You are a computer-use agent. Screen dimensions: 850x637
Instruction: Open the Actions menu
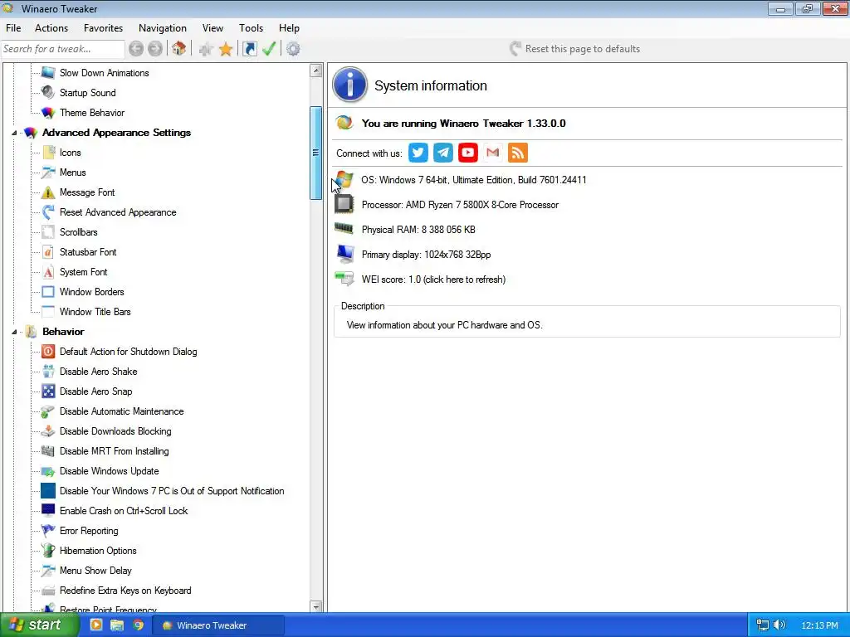(x=51, y=28)
